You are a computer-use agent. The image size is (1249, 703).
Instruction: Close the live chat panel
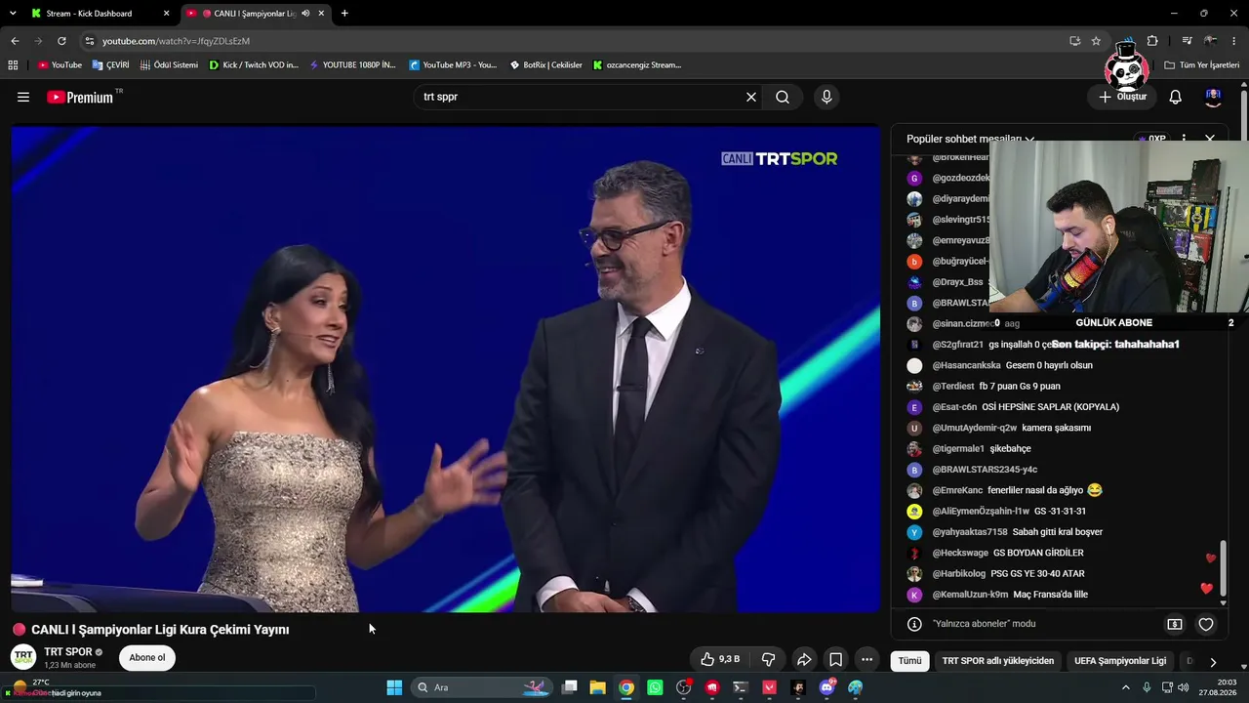point(1210,139)
